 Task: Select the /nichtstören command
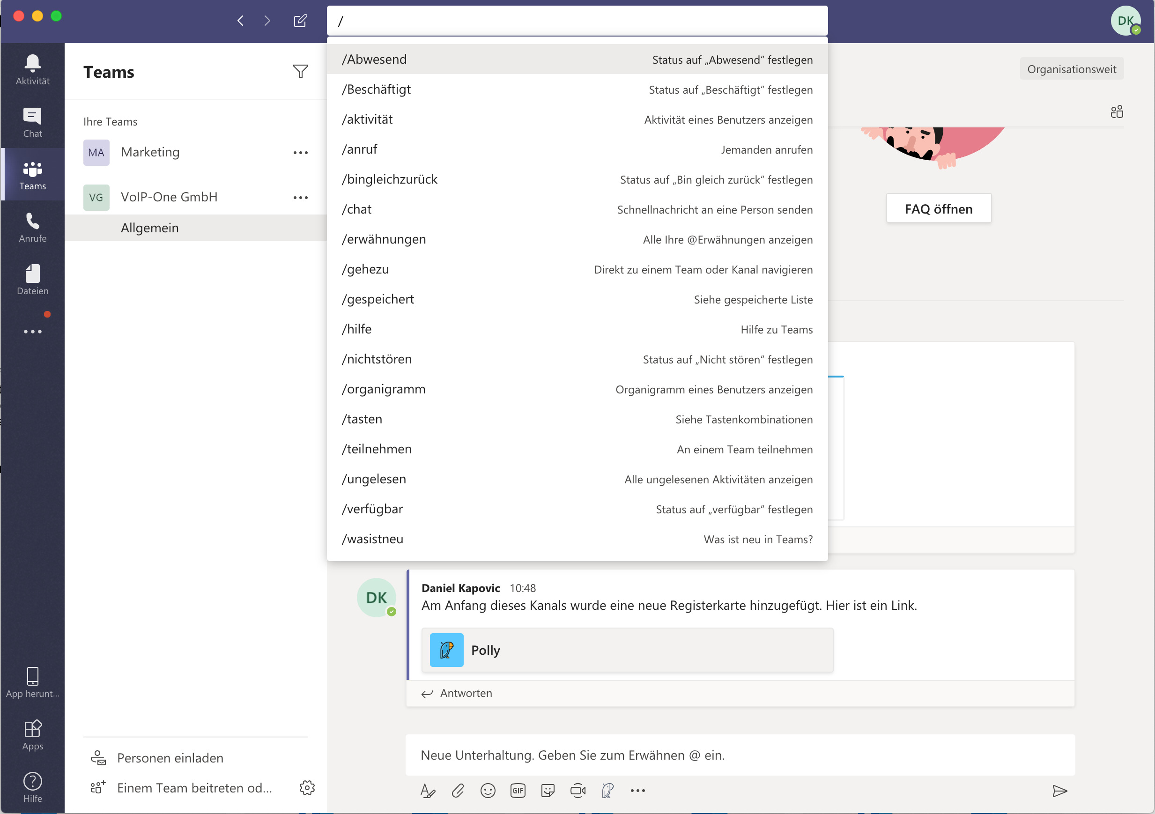point(577,359)
